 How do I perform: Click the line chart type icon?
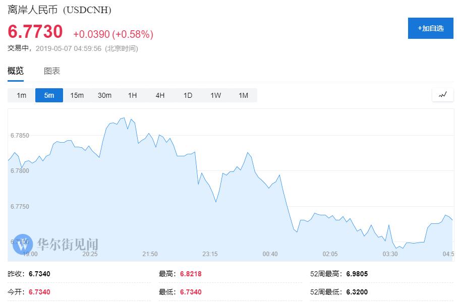(442, 95)
